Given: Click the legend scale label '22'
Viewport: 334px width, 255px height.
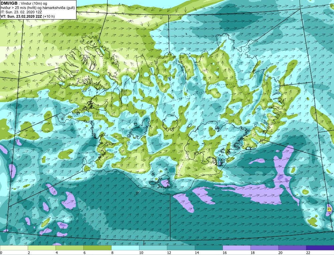Looking at the screenshot, I should click(308, 253).
